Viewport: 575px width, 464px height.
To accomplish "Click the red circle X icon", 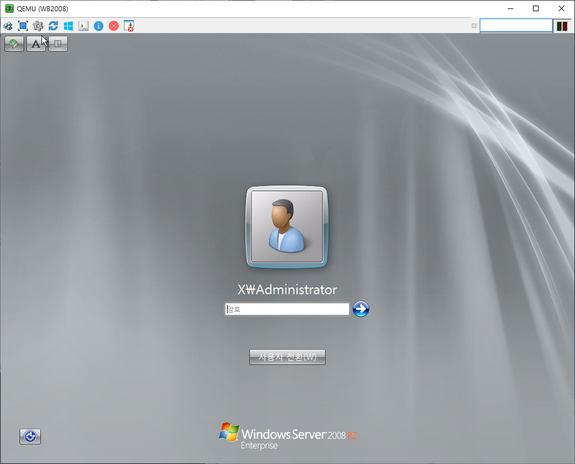I will [114, 26].
